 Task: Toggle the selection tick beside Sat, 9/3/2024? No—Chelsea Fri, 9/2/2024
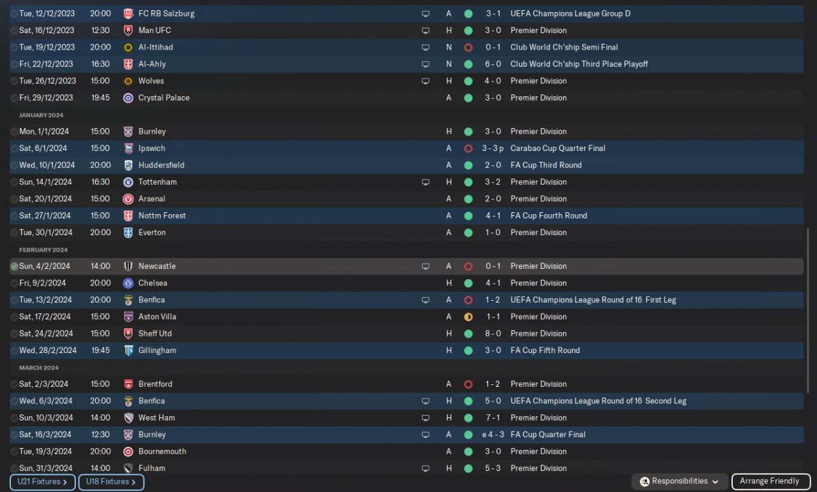pos(14,283)
